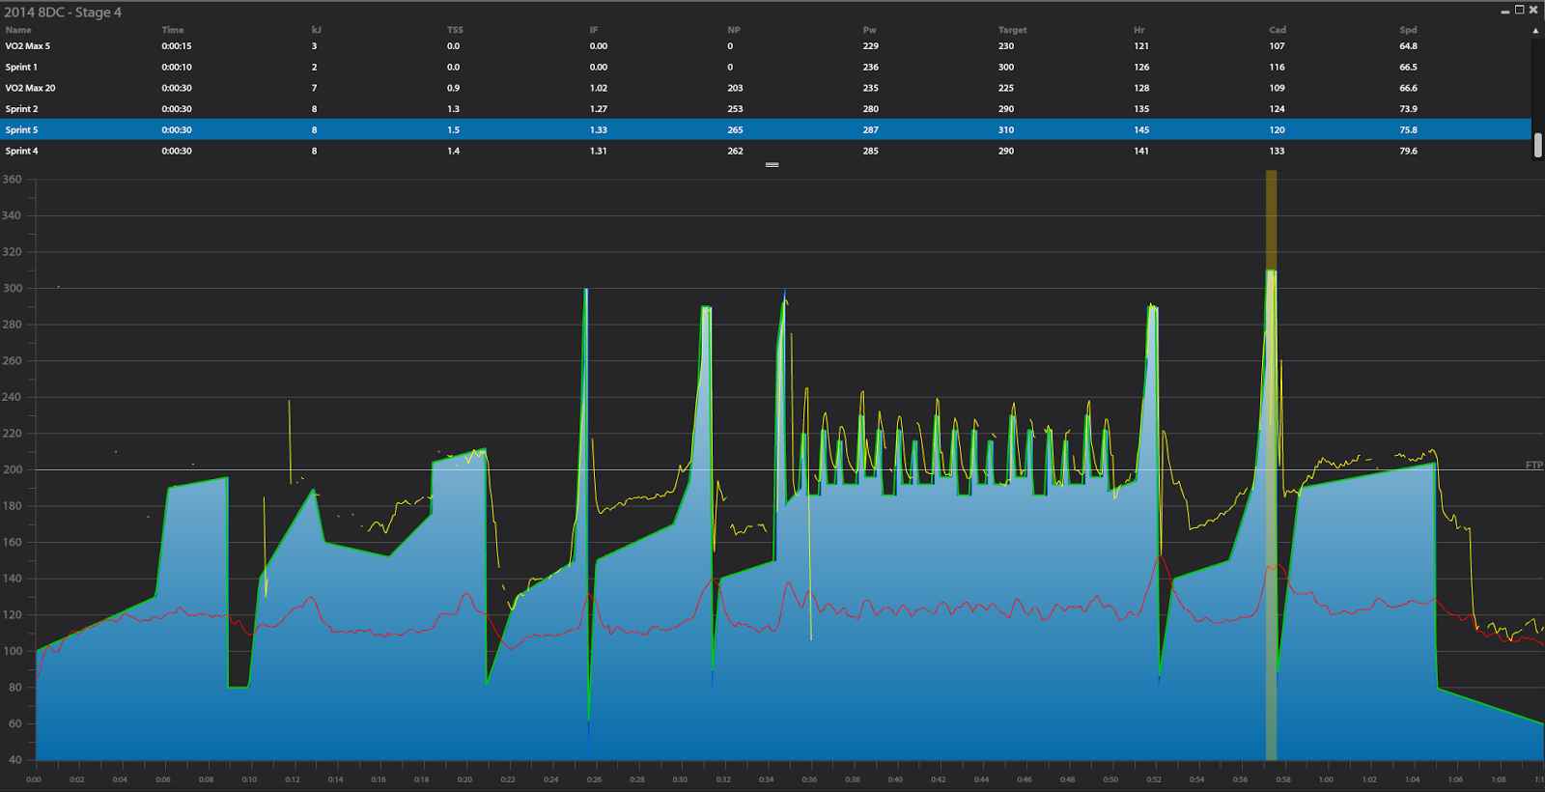Viewport: 1545px width, 792px height.
Task: Click the Spd column header
Action: click(1409, 30)
